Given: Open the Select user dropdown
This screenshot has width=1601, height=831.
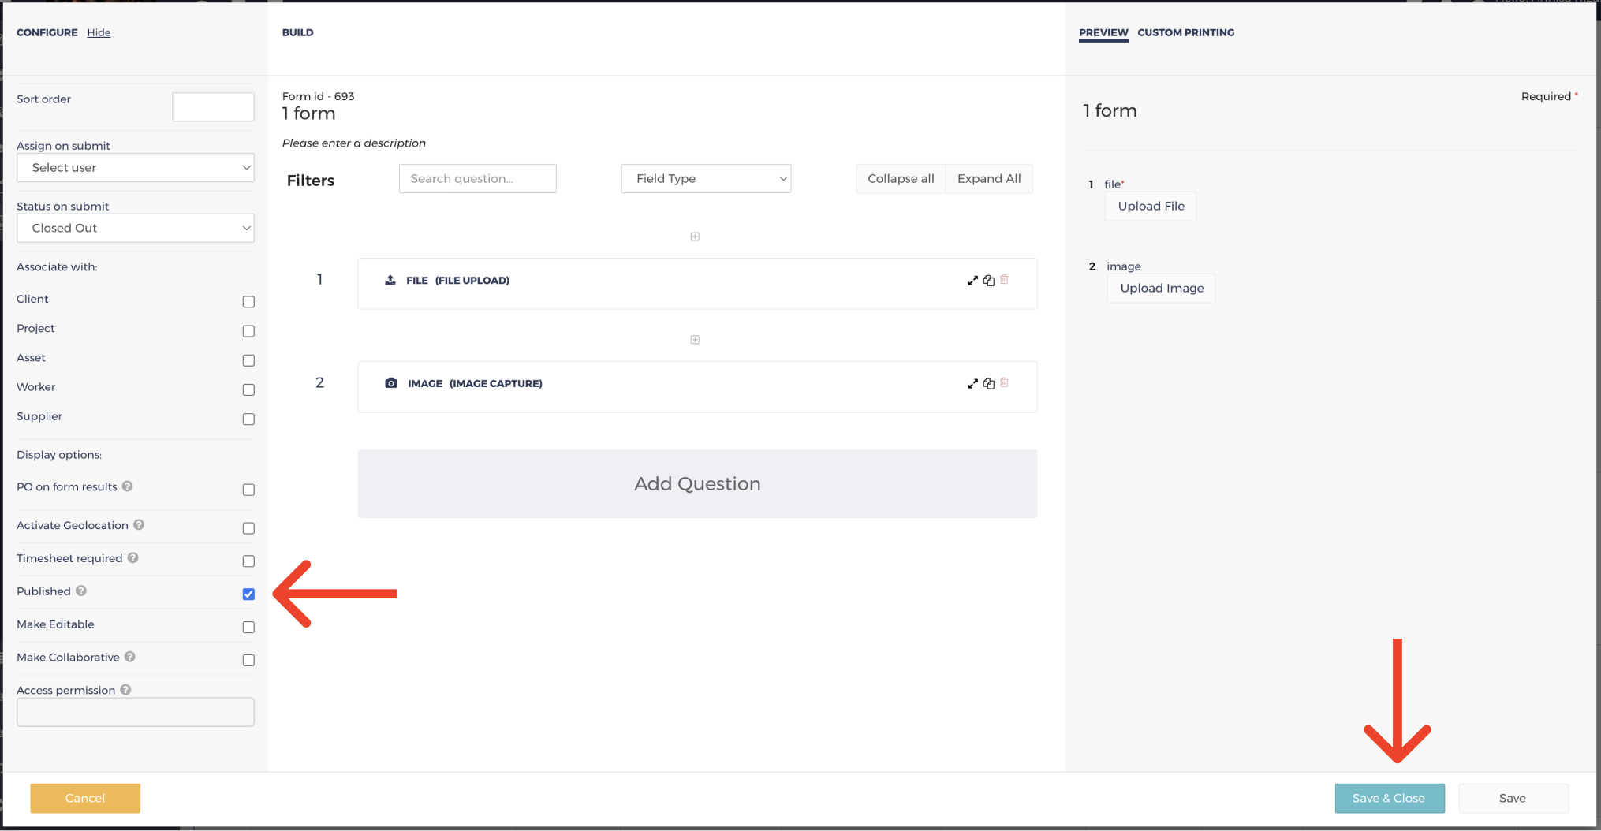Looking at the screenshot, I should click(135, 167).
